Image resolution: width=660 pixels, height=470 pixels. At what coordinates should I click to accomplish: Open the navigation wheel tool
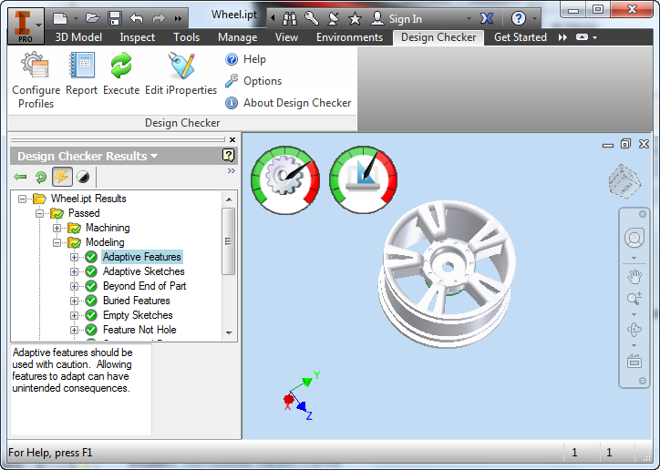[634, 238]
